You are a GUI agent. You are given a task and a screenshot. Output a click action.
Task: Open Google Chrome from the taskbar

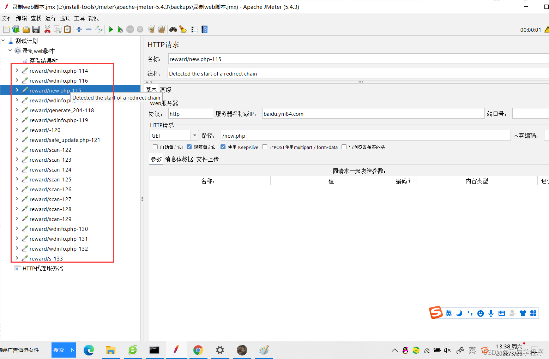pyautogui.click(x=198, y=350)
